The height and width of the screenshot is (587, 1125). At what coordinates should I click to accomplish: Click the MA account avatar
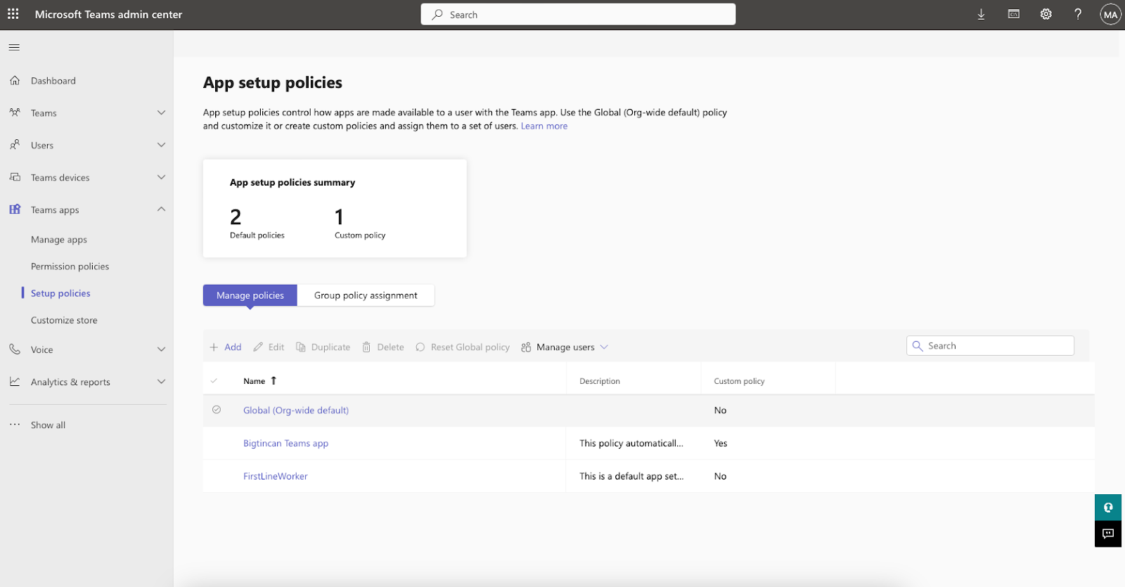click(x=1110, y=15)
